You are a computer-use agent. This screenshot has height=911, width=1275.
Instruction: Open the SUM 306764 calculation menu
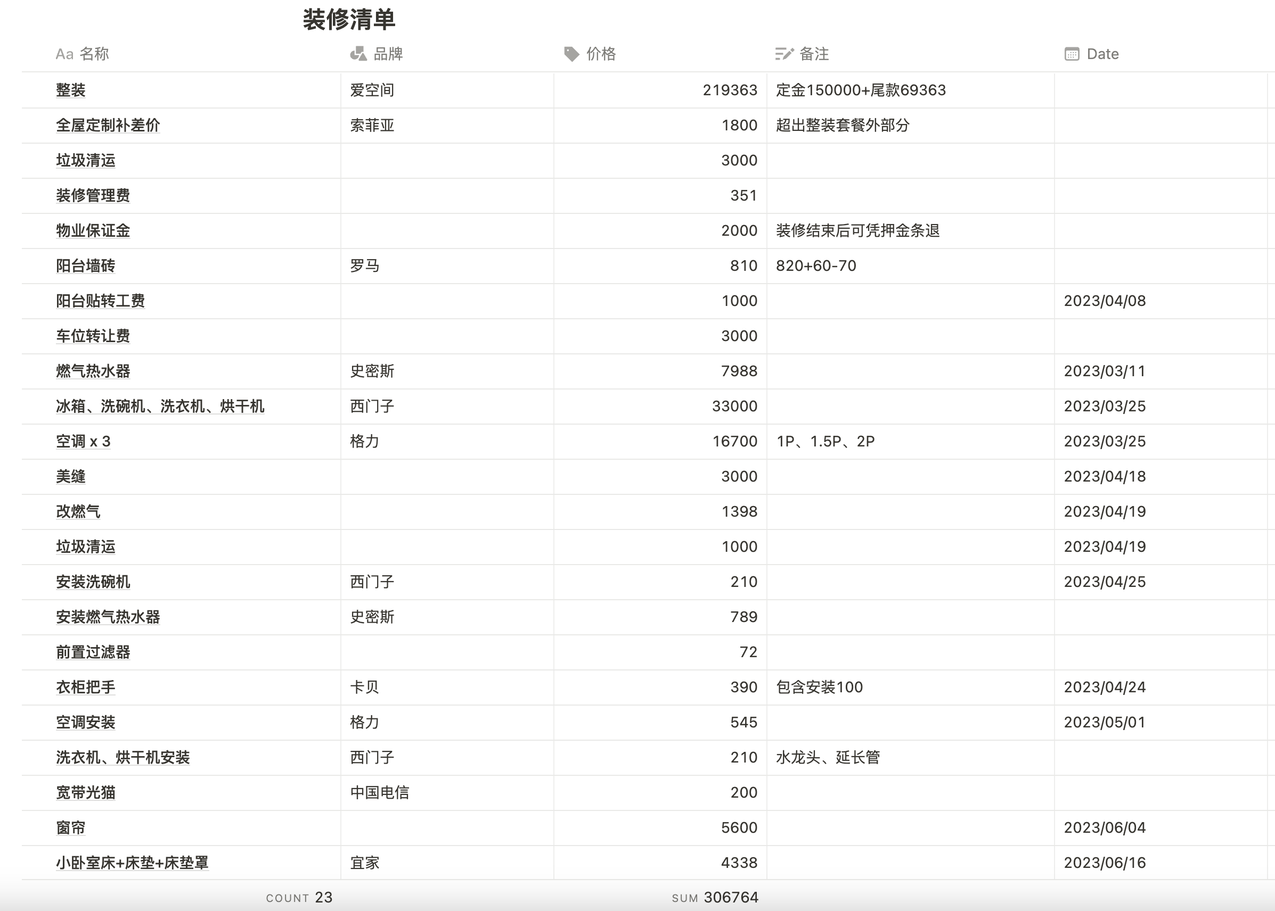[715, 898]
